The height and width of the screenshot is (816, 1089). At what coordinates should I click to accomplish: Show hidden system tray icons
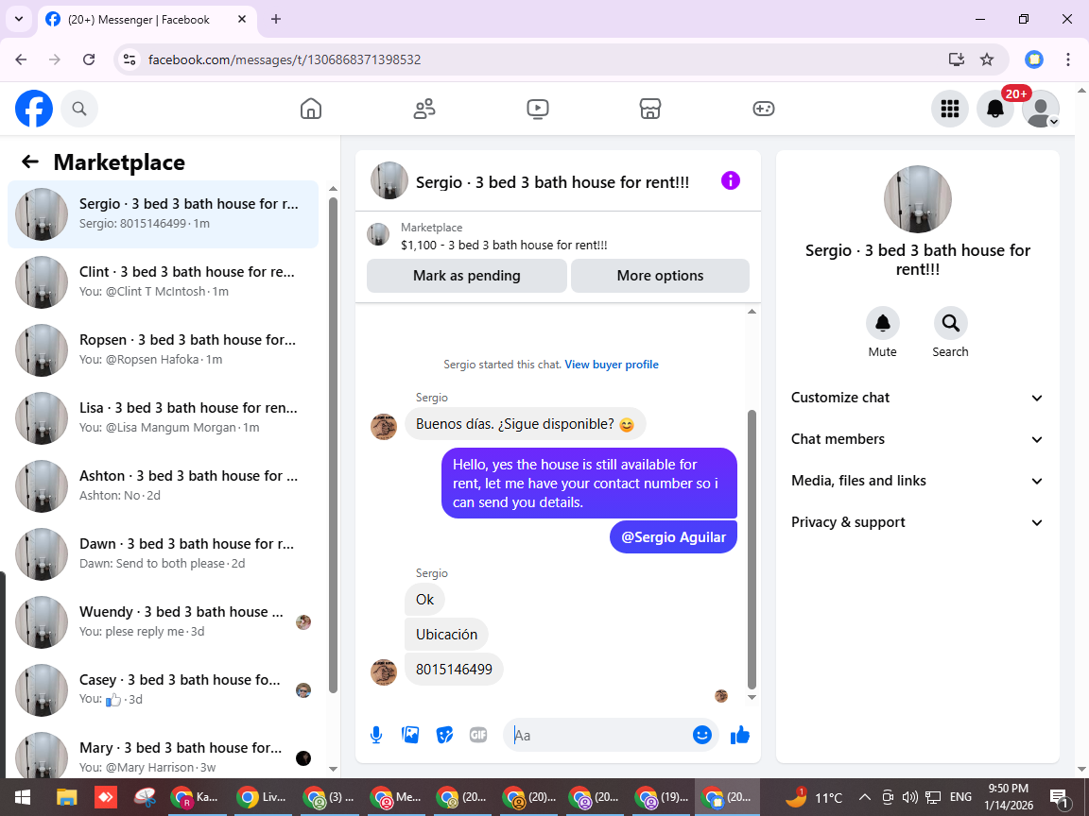[865, 797]
